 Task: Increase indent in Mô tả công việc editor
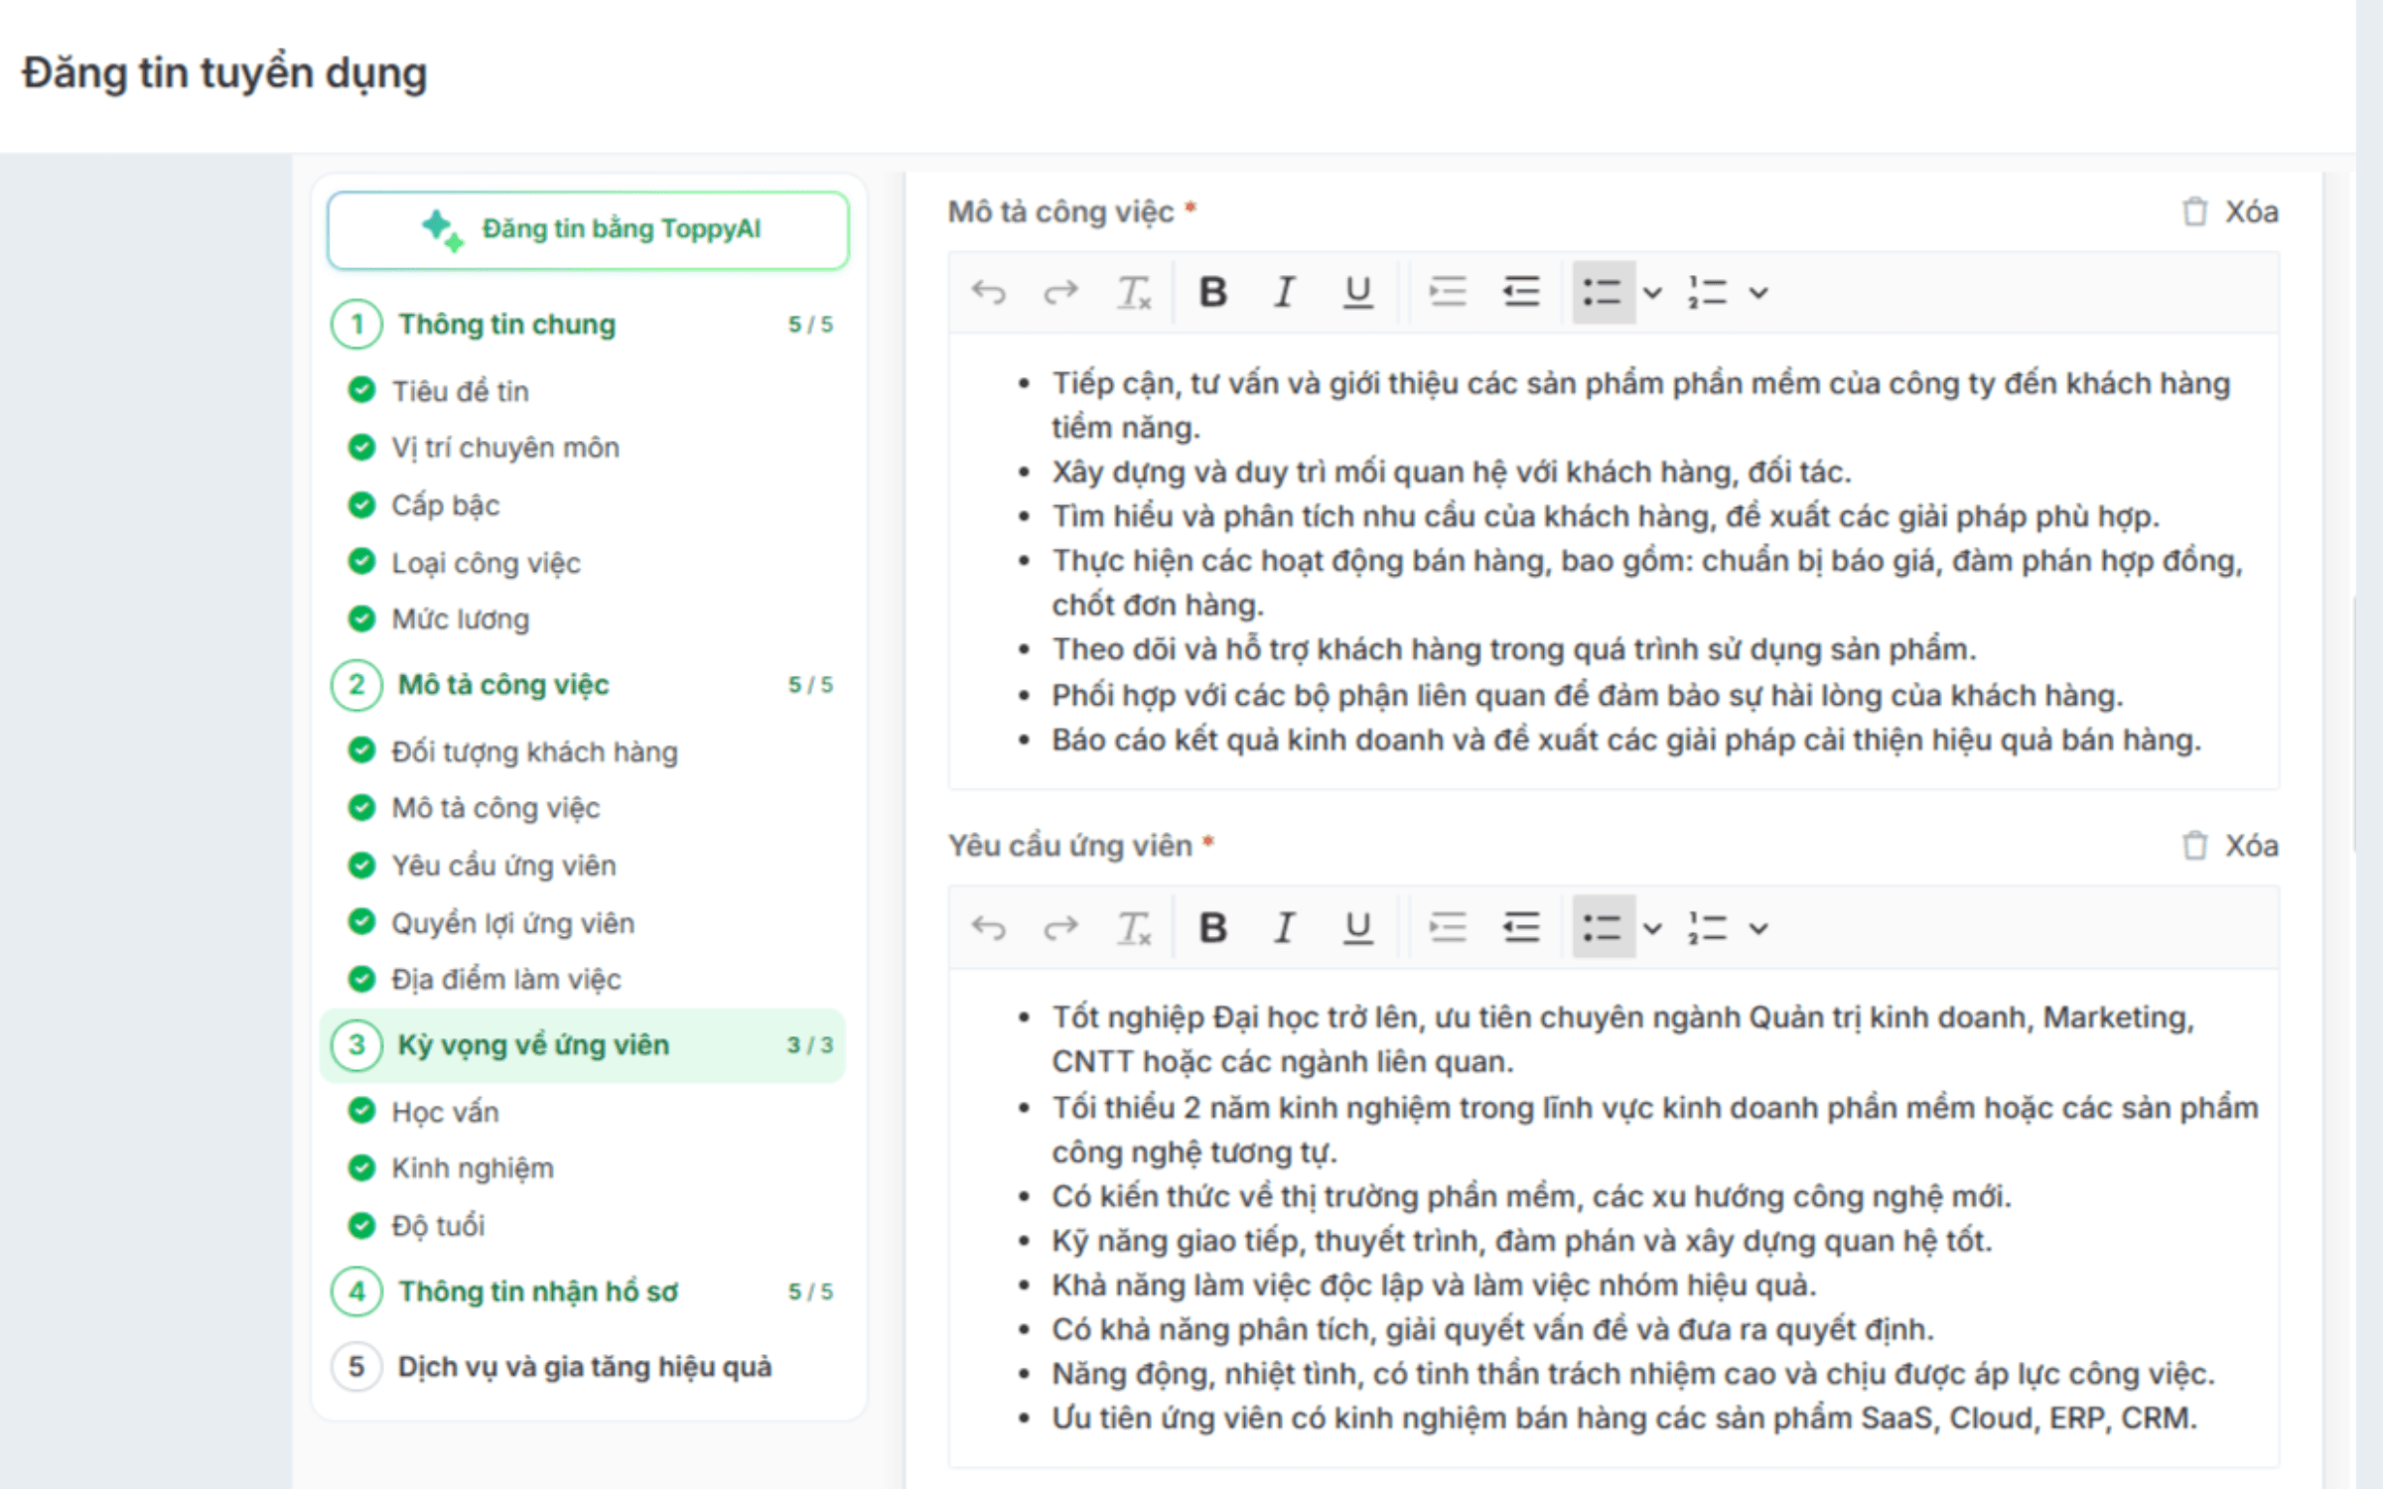pyautogui.click(x=1448, y=293)
